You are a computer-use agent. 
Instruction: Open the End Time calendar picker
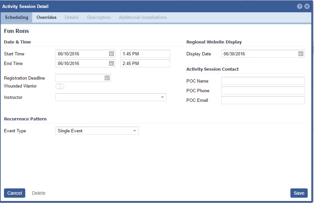point(112,63)
